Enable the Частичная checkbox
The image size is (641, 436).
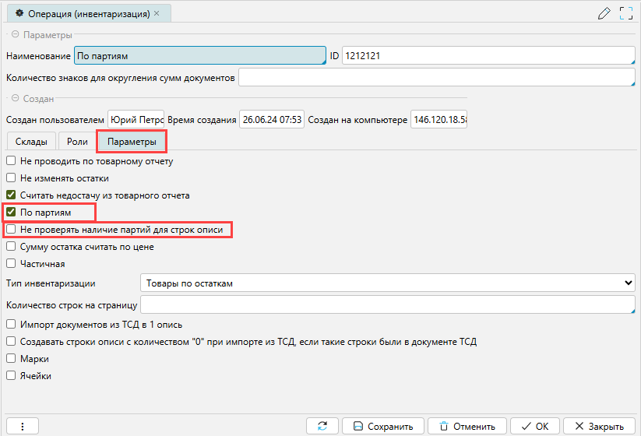(11, 264)
